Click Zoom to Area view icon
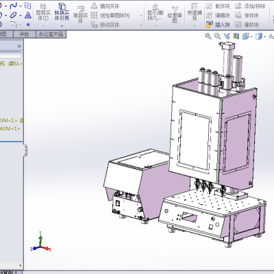 pos(218,36)
